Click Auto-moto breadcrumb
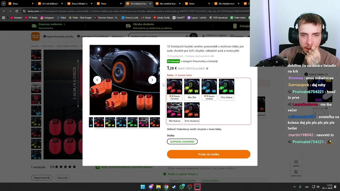Viewport: 340px width, 191px height. pos(48,46)
